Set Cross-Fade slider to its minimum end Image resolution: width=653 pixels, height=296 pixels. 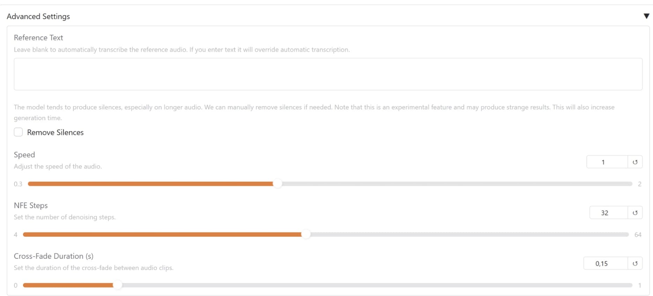[24, 285]
